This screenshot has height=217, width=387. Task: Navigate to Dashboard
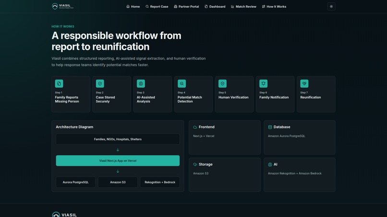pos(215,7)
